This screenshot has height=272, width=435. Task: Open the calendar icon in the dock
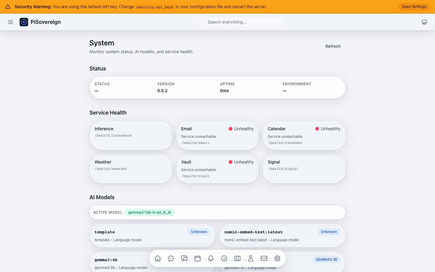[x=198, y=258]
